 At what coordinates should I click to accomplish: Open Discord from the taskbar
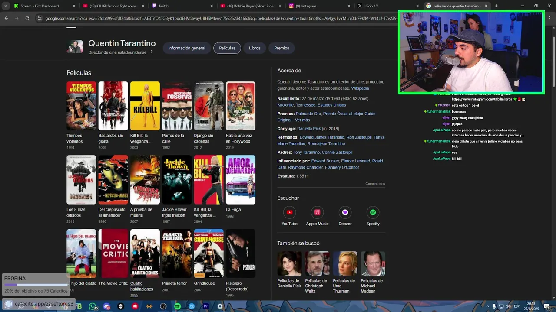click(107, 306)
